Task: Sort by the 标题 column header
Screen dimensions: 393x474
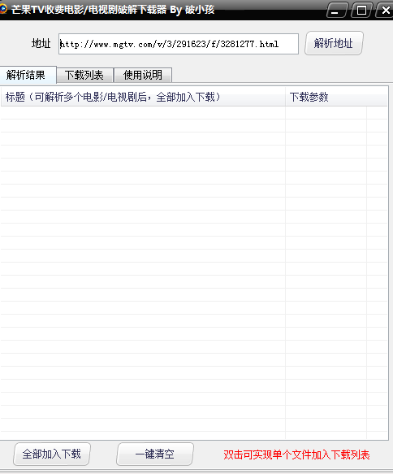Action: pos(143,97)
